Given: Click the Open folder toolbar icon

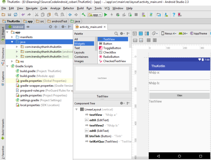Looking at the screenshot, I should click(x=3, y=15).
